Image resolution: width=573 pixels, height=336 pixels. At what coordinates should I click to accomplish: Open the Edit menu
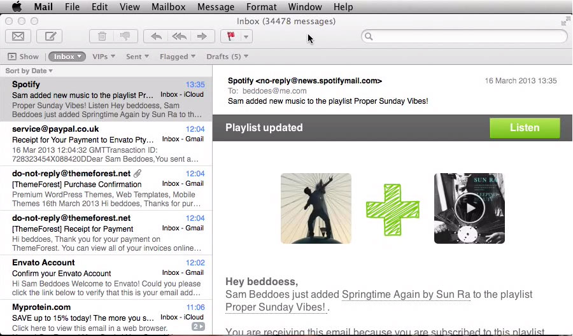coord(99,6)
